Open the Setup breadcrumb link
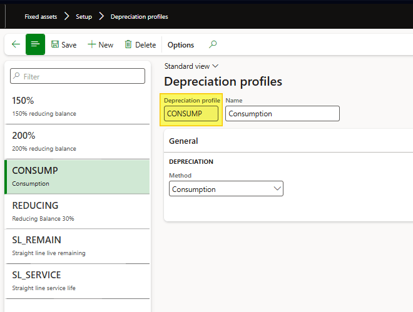 84,17
